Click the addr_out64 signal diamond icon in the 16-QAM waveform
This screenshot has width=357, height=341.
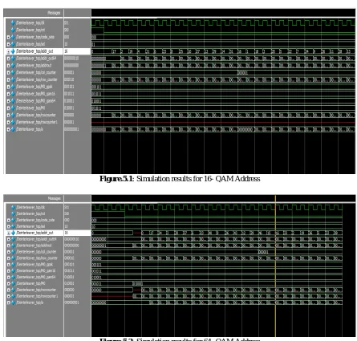(x=13, y=58)
